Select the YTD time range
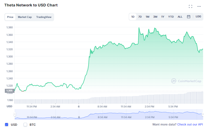Viewport: 209px width, 130px height. pos(171,17)
